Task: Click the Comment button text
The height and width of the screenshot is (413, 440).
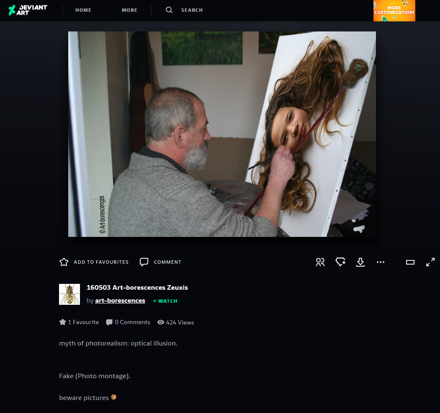Action: 167,262
